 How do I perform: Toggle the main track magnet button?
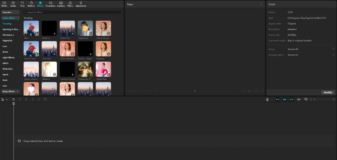(x=278, y=99)
